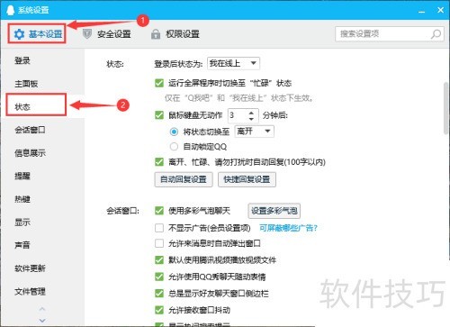
Task: Click the 快捷回复设置 button
Action: (247, 179)
